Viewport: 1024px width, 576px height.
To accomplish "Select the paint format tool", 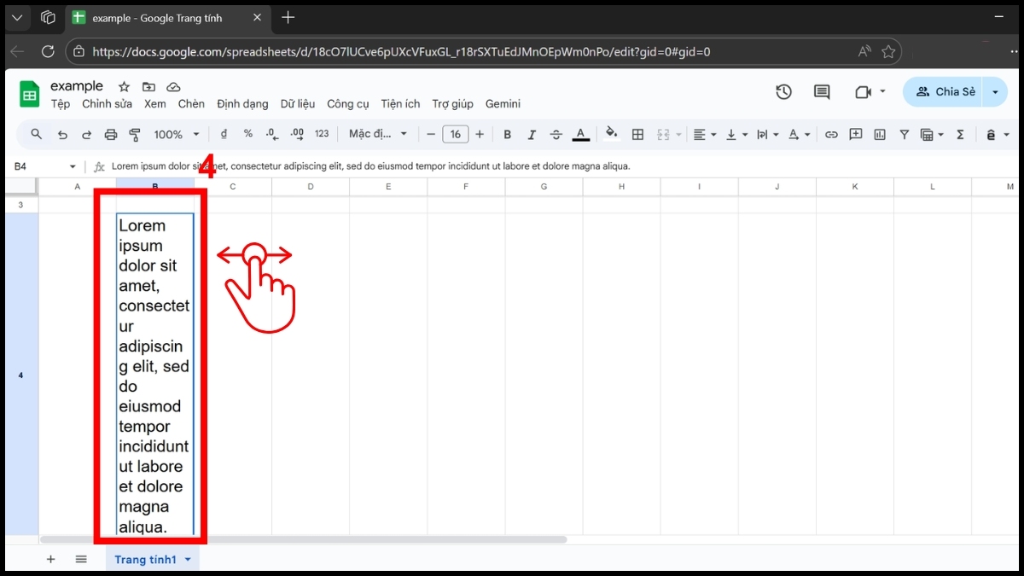I will [134, 134].
